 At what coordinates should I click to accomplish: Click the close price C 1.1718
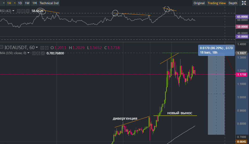[112, 48]
